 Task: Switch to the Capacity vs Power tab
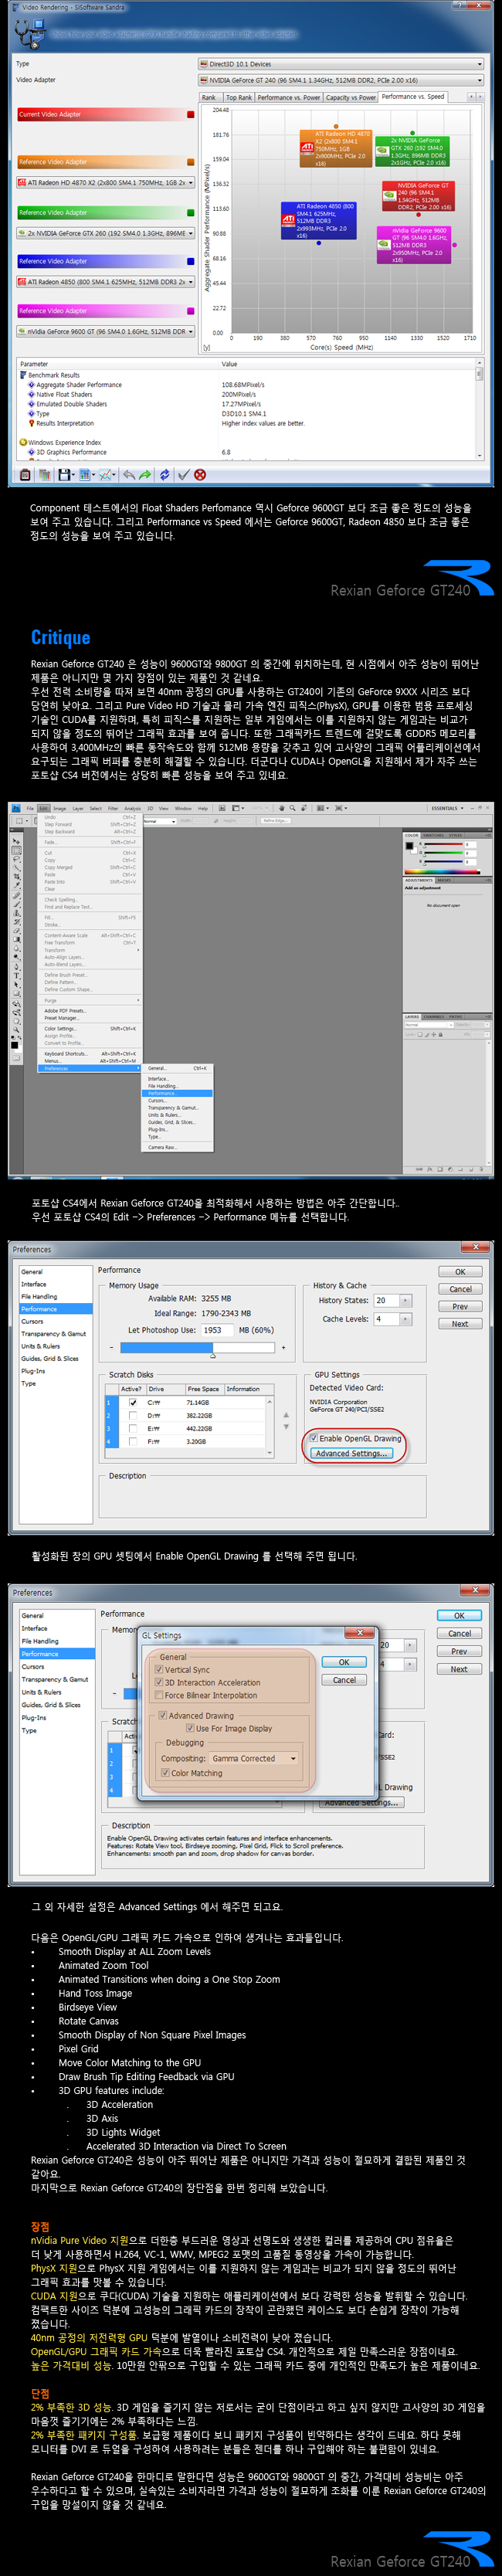click(x=351, y=98)
